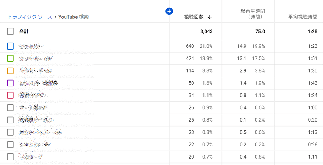Screen dimensions: 323x165
Task: Toggle the orange checkbox on 114 views row
Action: tap(10, 71)
